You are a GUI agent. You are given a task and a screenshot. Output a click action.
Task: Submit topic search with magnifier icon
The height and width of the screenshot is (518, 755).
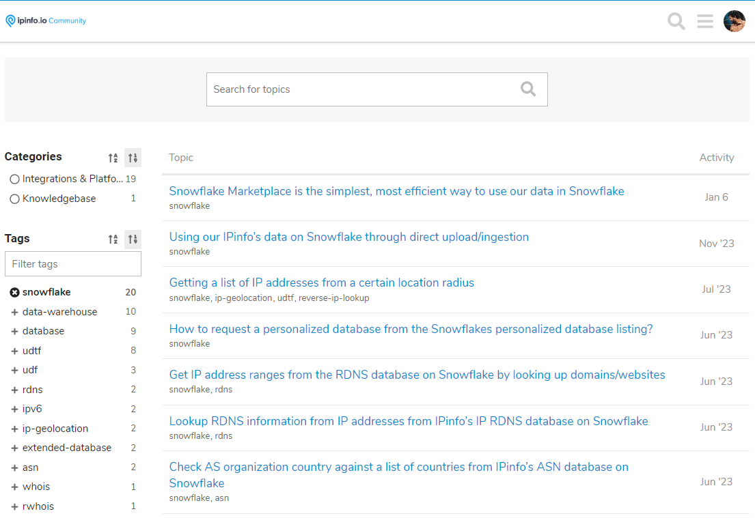coord(528,89)
